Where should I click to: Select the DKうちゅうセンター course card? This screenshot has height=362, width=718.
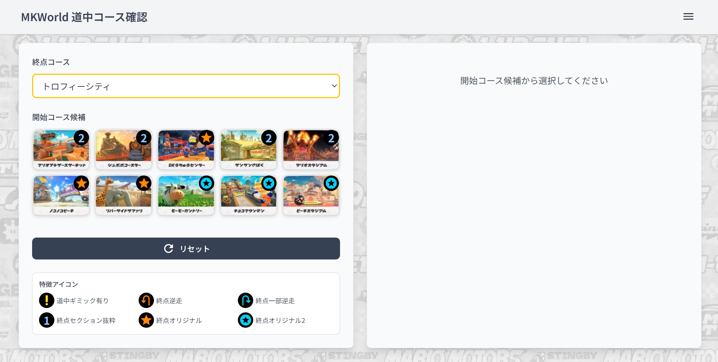coord(186,150)
